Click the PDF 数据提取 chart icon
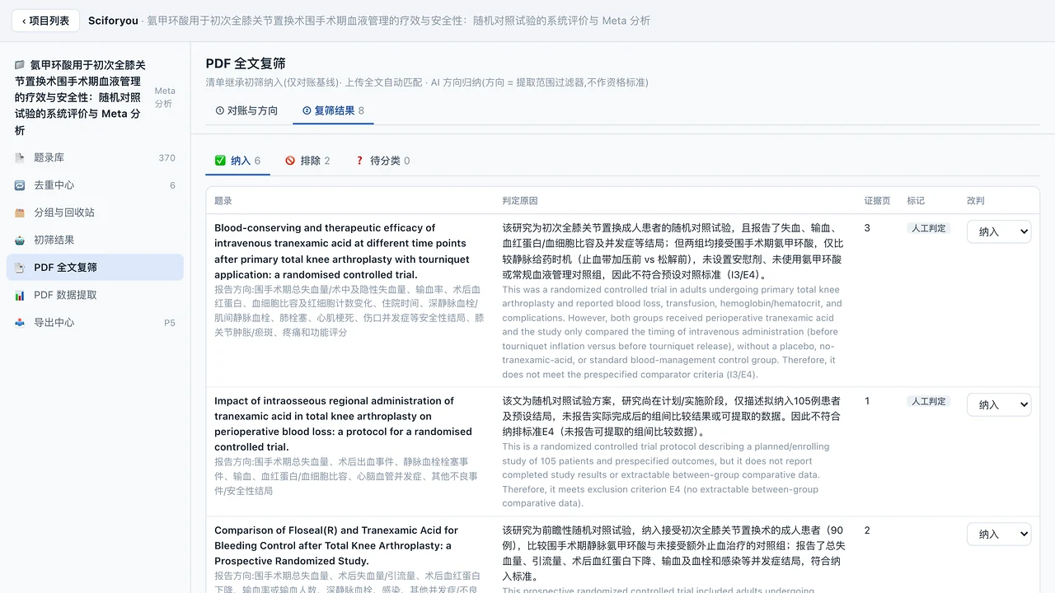The image size is (1055, 593). click(x=20, y=295)
